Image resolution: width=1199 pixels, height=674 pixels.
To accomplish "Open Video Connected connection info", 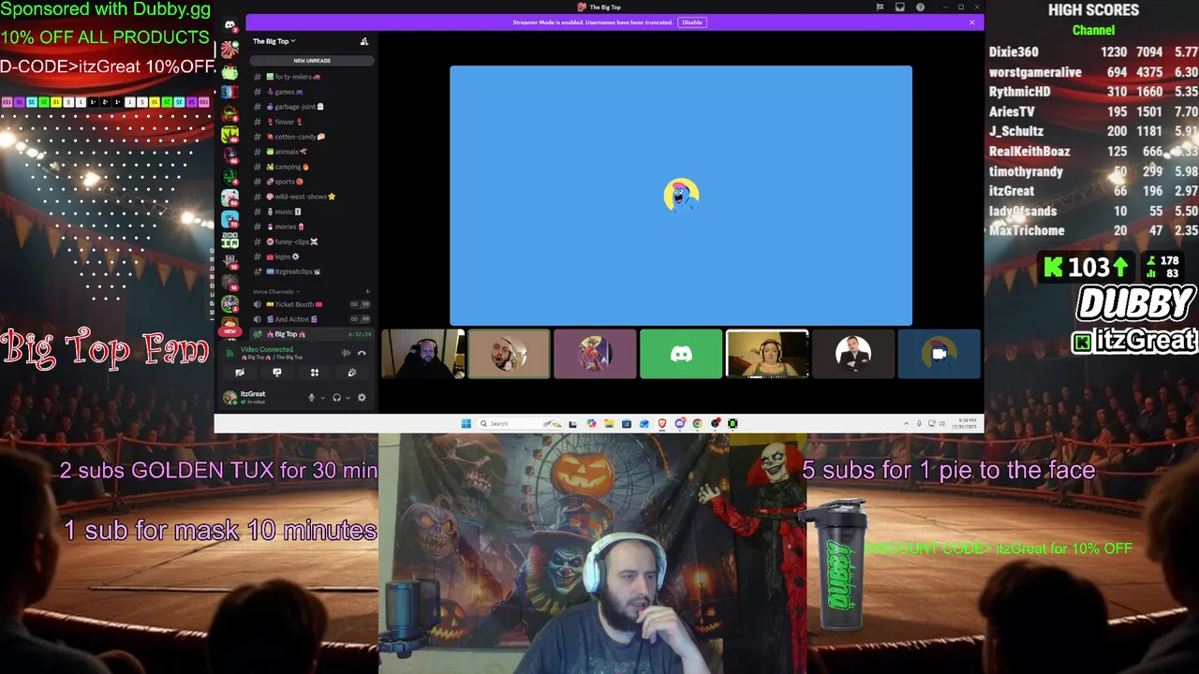I will [x=266, y=350].
